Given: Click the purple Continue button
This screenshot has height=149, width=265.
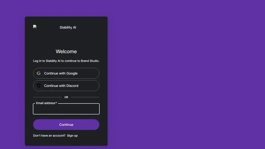Looking at the screenshot, I should click(x=66, y=125).
